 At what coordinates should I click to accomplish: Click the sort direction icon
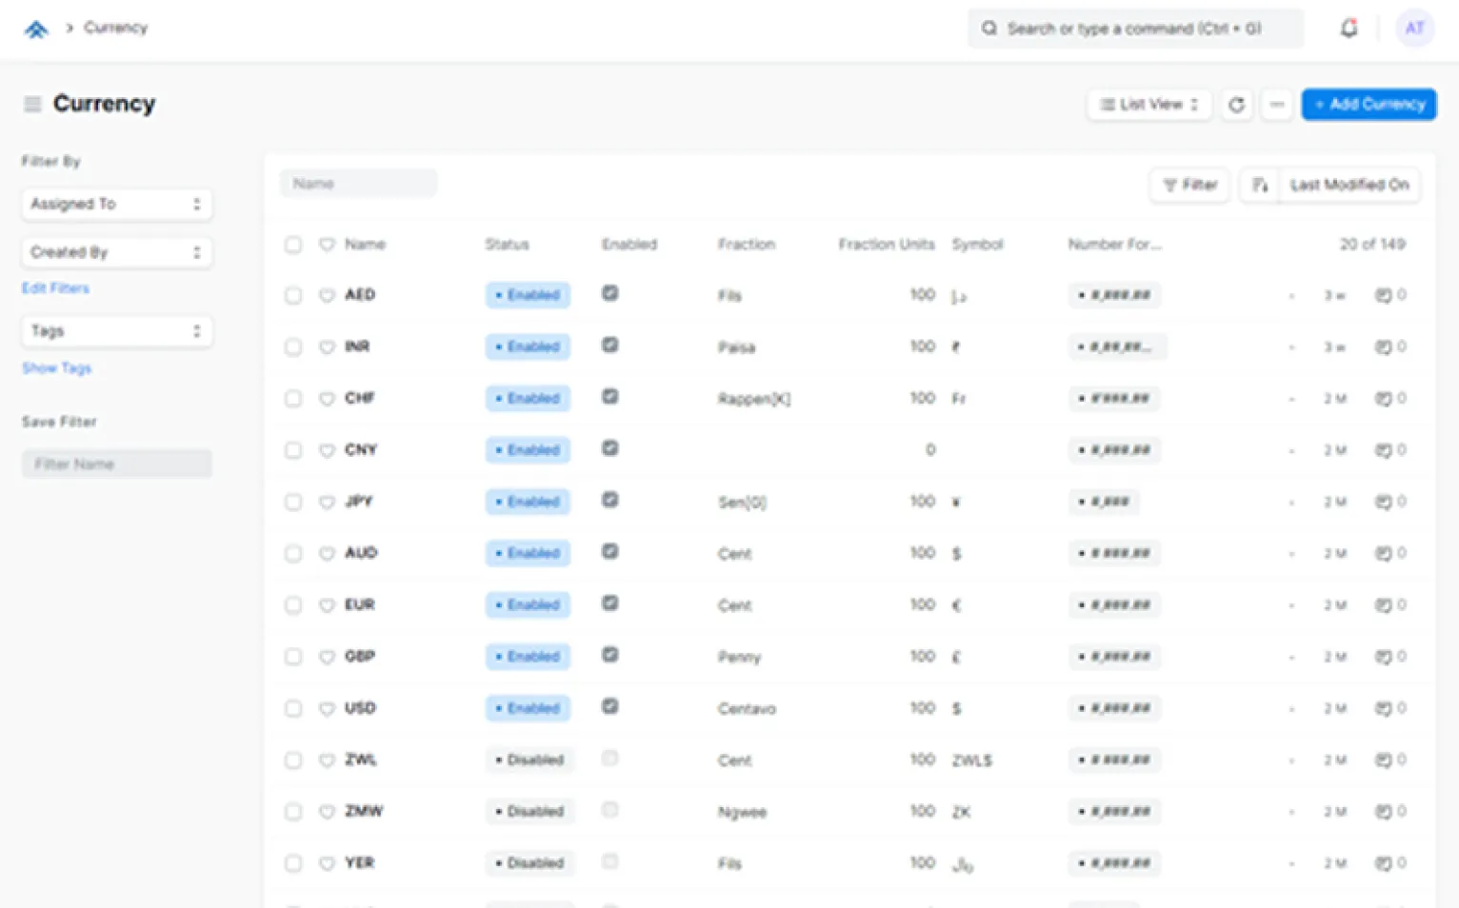(x=1259, y=185)
